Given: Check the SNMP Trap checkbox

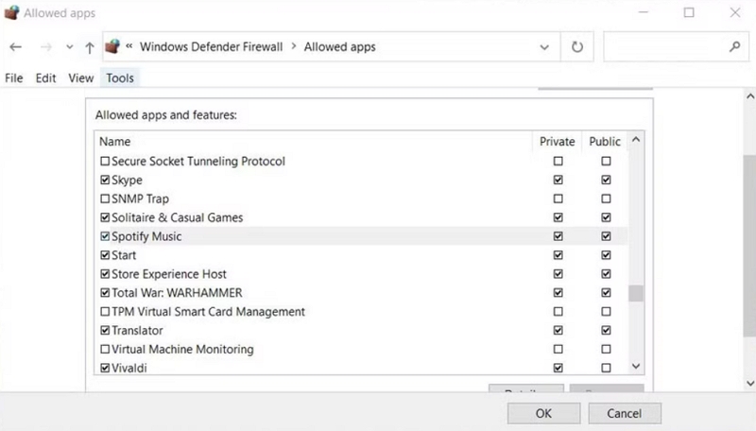Looking at the screenshot, I should pyautogui.click(x=105, y=198).
